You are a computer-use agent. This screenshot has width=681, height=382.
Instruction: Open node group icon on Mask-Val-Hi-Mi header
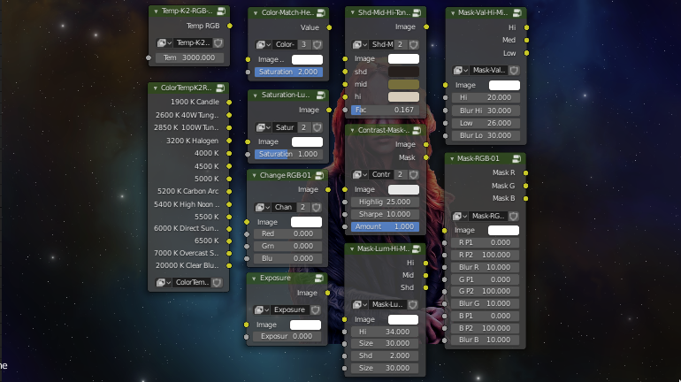(x=517, y=12)
